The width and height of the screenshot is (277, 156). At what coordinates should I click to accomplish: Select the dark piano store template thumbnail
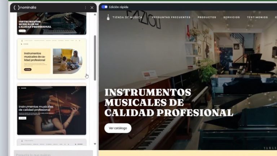pyautogui.click(x=52, y=23)
